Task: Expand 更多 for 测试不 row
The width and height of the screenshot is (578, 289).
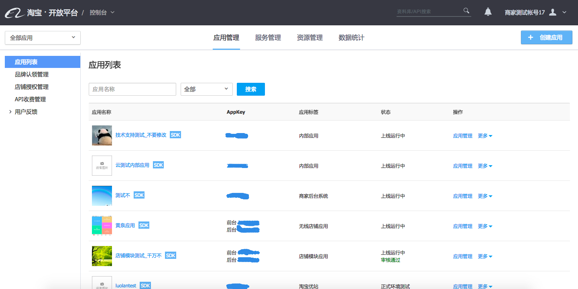Action: (x=485, y=196)
